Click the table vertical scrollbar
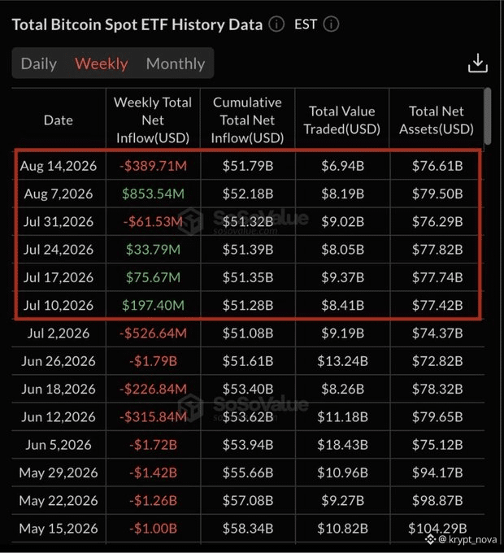504x553 pixels. (488, 116)
